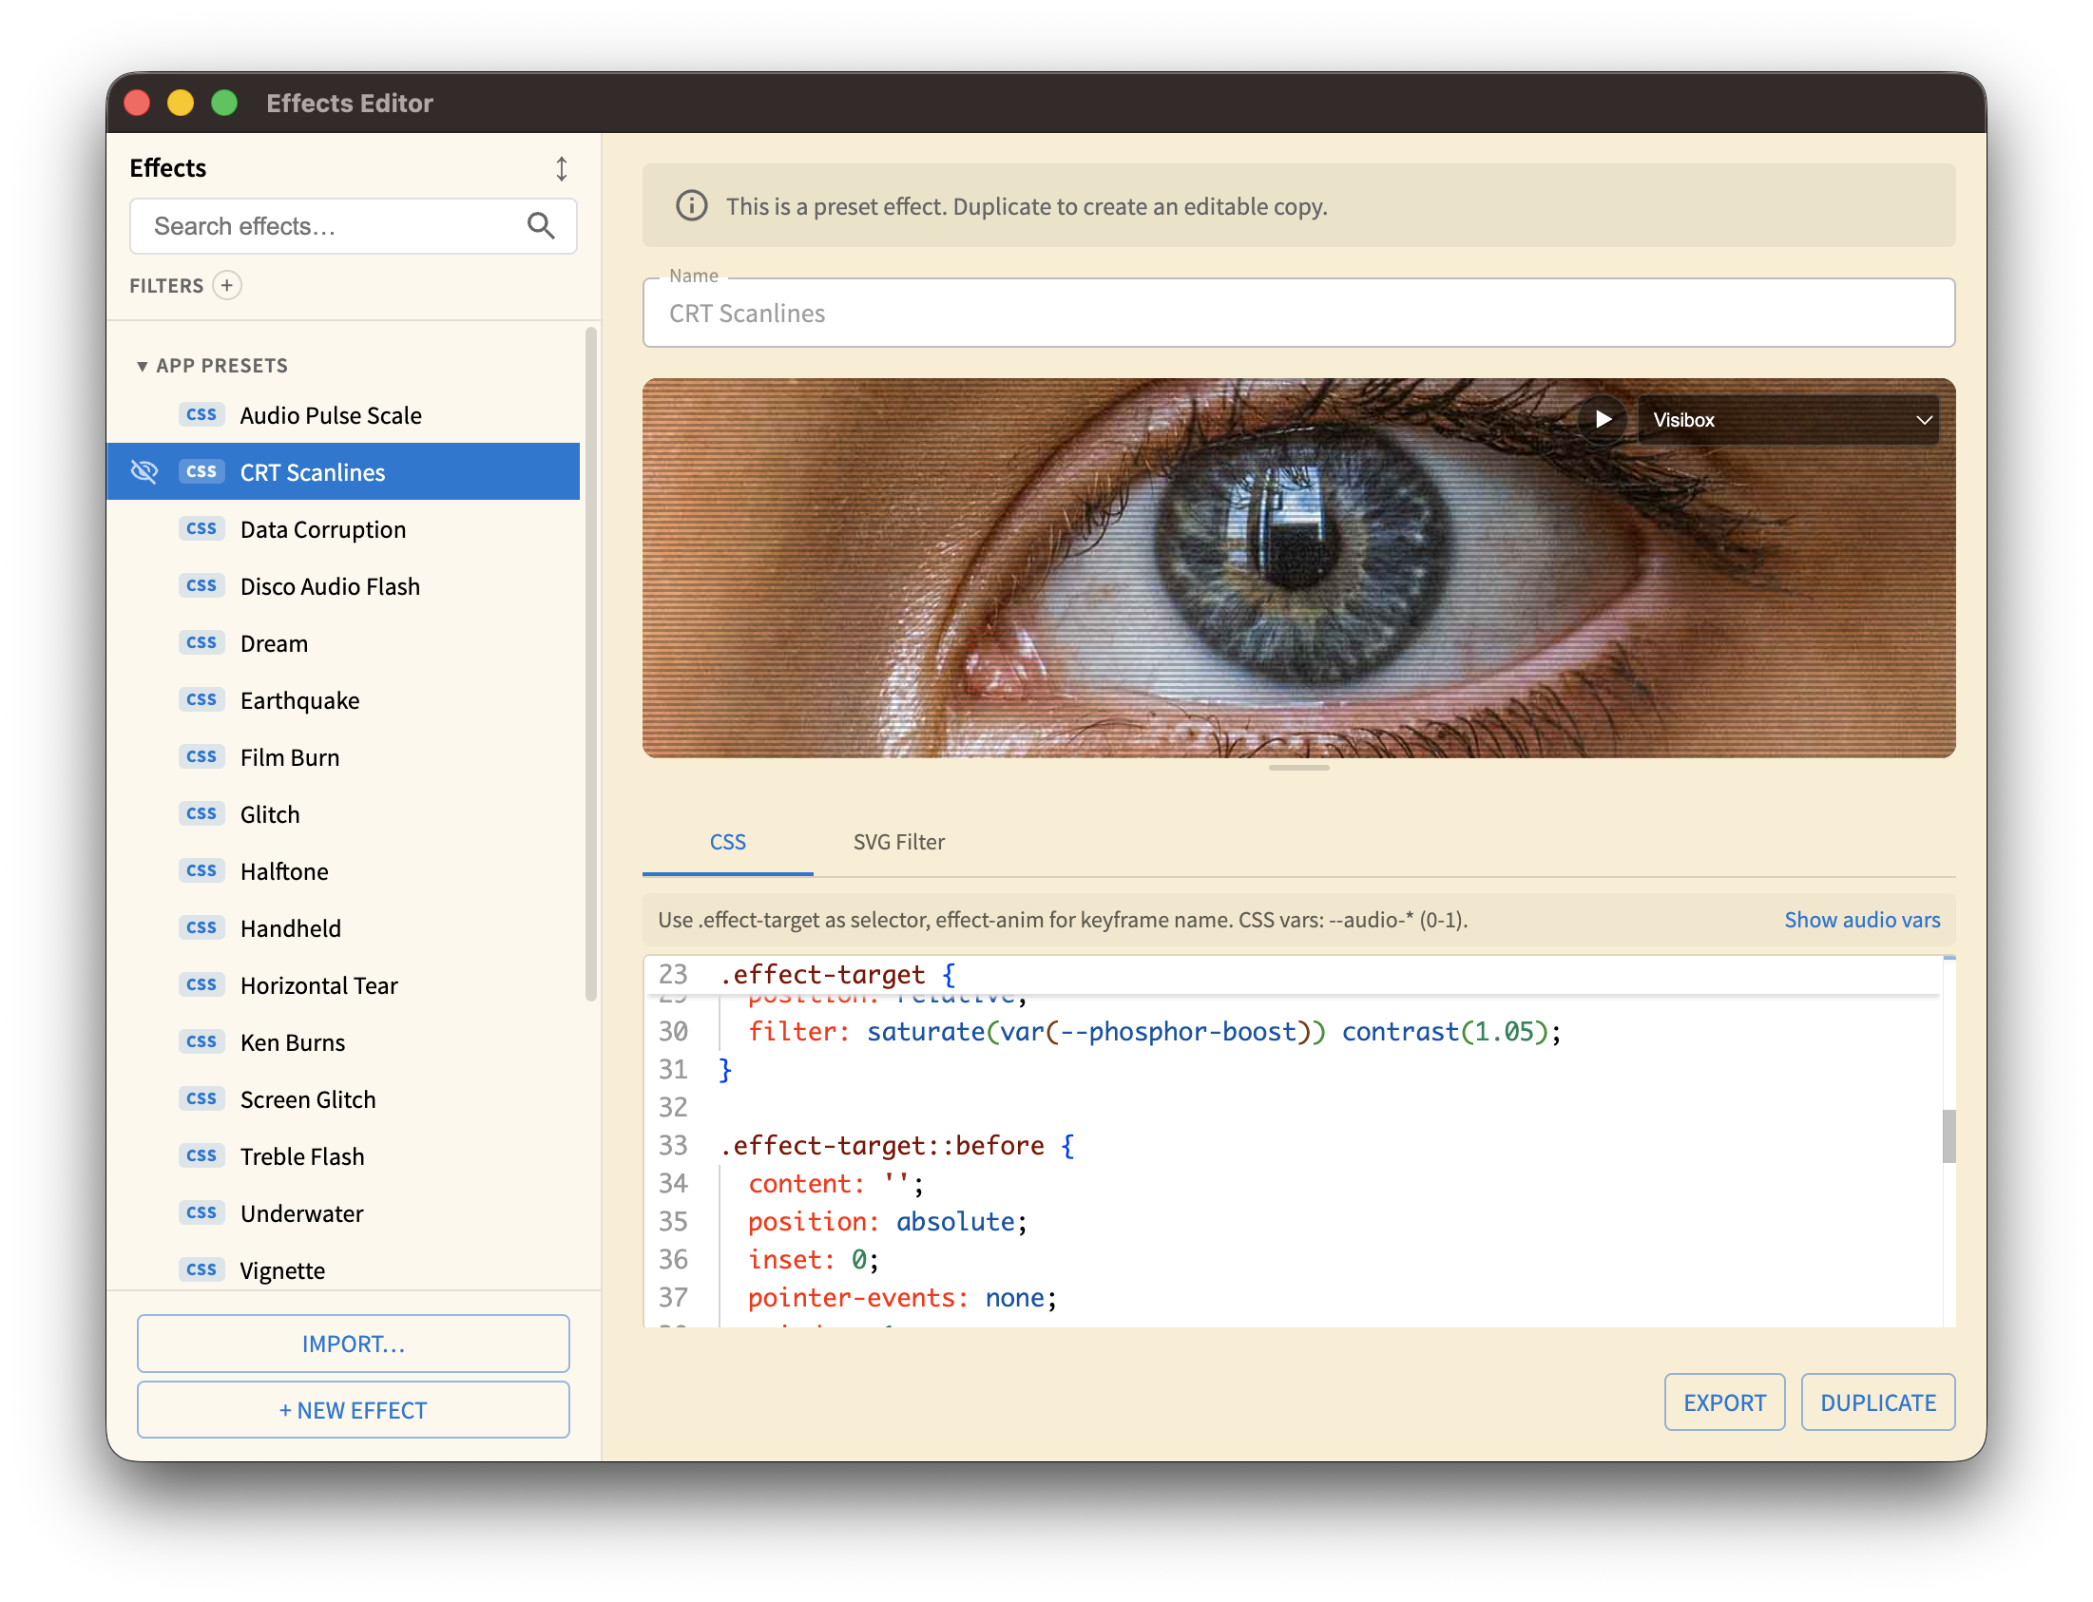
Task: Click the + NEW EFFECT button
Action: point(353,1409)
